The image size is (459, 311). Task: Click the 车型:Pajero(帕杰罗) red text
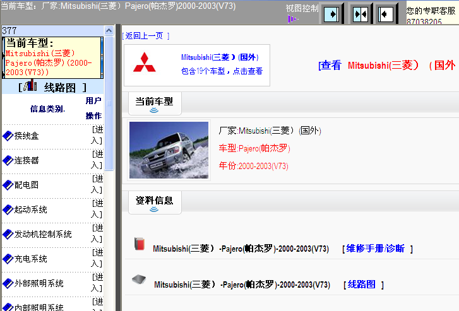[x=254, y=148]
